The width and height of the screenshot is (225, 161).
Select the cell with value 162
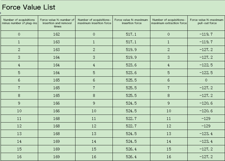[x=57, y=34]
